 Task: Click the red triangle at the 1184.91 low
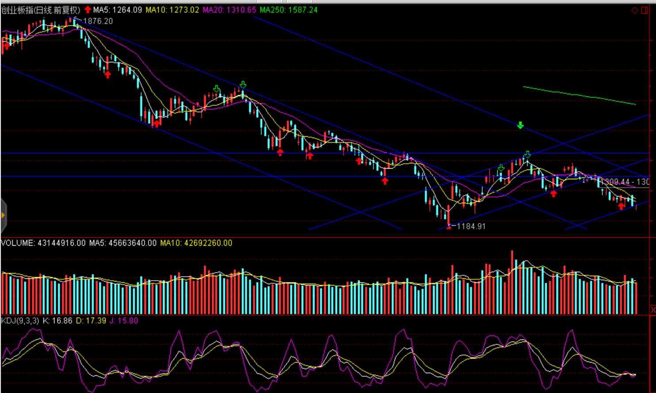(449, 227)
